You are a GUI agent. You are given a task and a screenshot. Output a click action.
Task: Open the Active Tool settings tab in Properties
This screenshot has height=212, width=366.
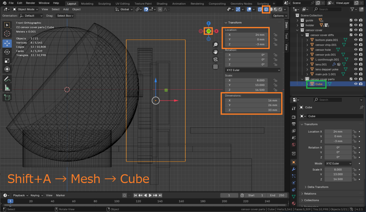(x=294, y=108)
